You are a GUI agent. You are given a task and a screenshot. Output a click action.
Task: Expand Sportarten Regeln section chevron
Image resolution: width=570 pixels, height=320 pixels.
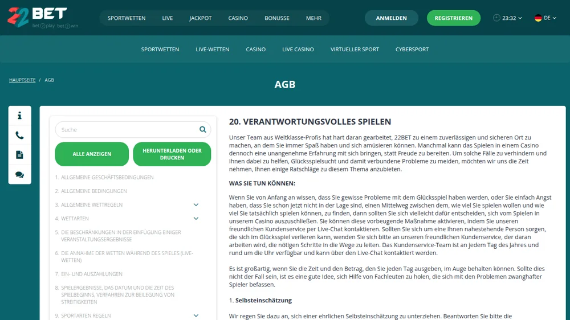[196, 315]
